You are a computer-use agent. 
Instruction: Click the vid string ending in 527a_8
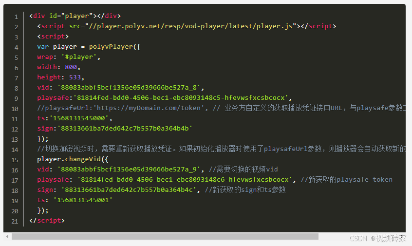click(129, 88)
